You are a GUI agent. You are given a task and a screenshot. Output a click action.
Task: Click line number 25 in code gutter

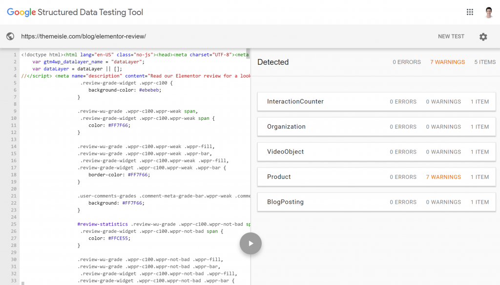point(14,224)
